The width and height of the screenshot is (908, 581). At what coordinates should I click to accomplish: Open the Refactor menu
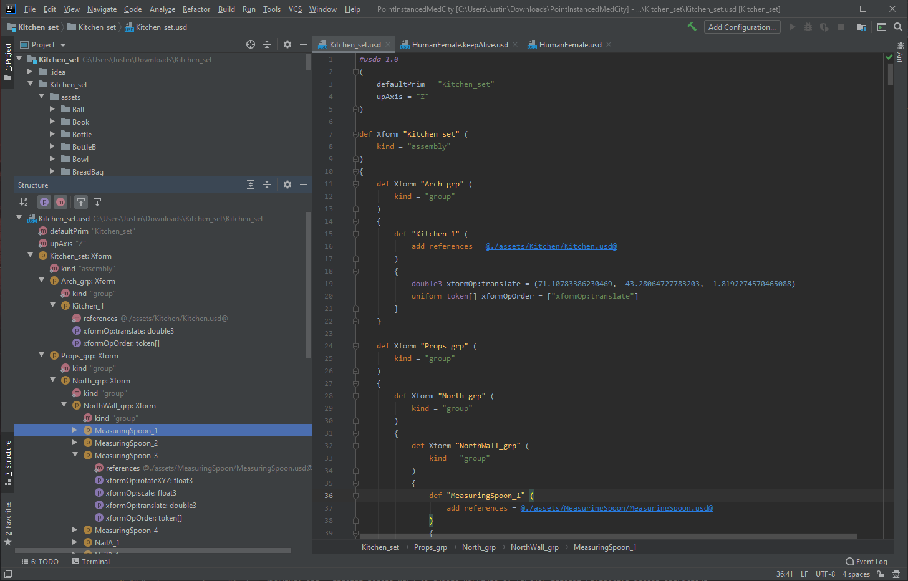196,9
